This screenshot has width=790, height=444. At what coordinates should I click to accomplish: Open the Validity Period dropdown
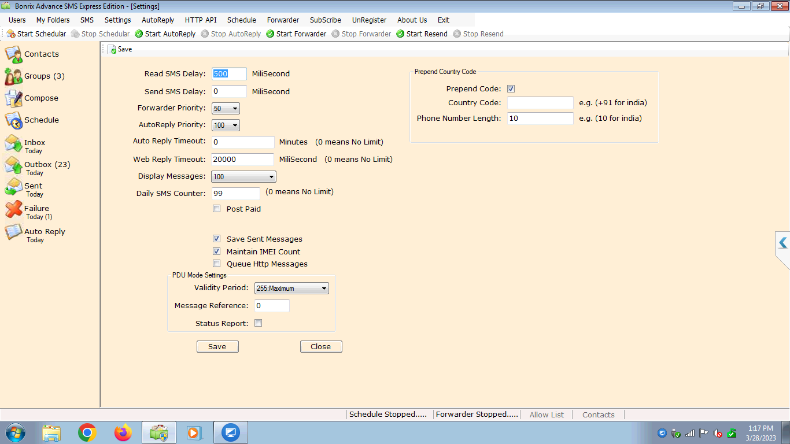click(x=291, y=288)
